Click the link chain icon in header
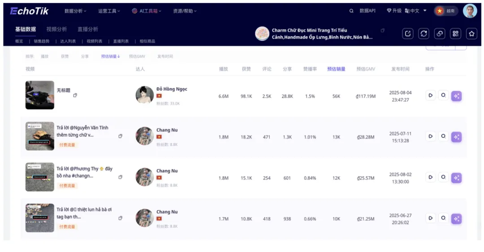The width and height of the screenshot is (484, 252). 440,34
